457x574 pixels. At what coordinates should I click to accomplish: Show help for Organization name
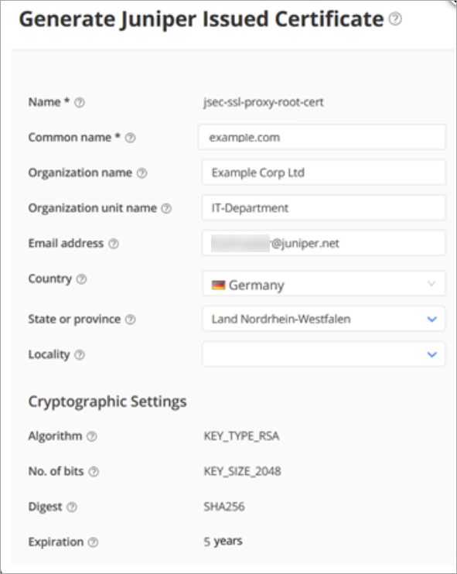[142, 173]
